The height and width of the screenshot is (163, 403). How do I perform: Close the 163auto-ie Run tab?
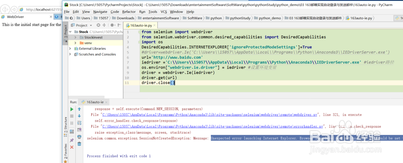(x=106, y=102)
